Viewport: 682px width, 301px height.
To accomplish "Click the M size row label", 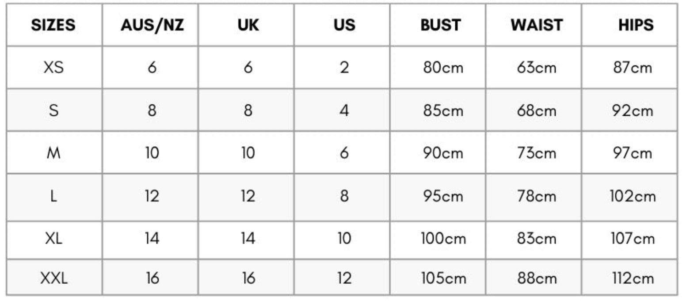I will 53,153.
